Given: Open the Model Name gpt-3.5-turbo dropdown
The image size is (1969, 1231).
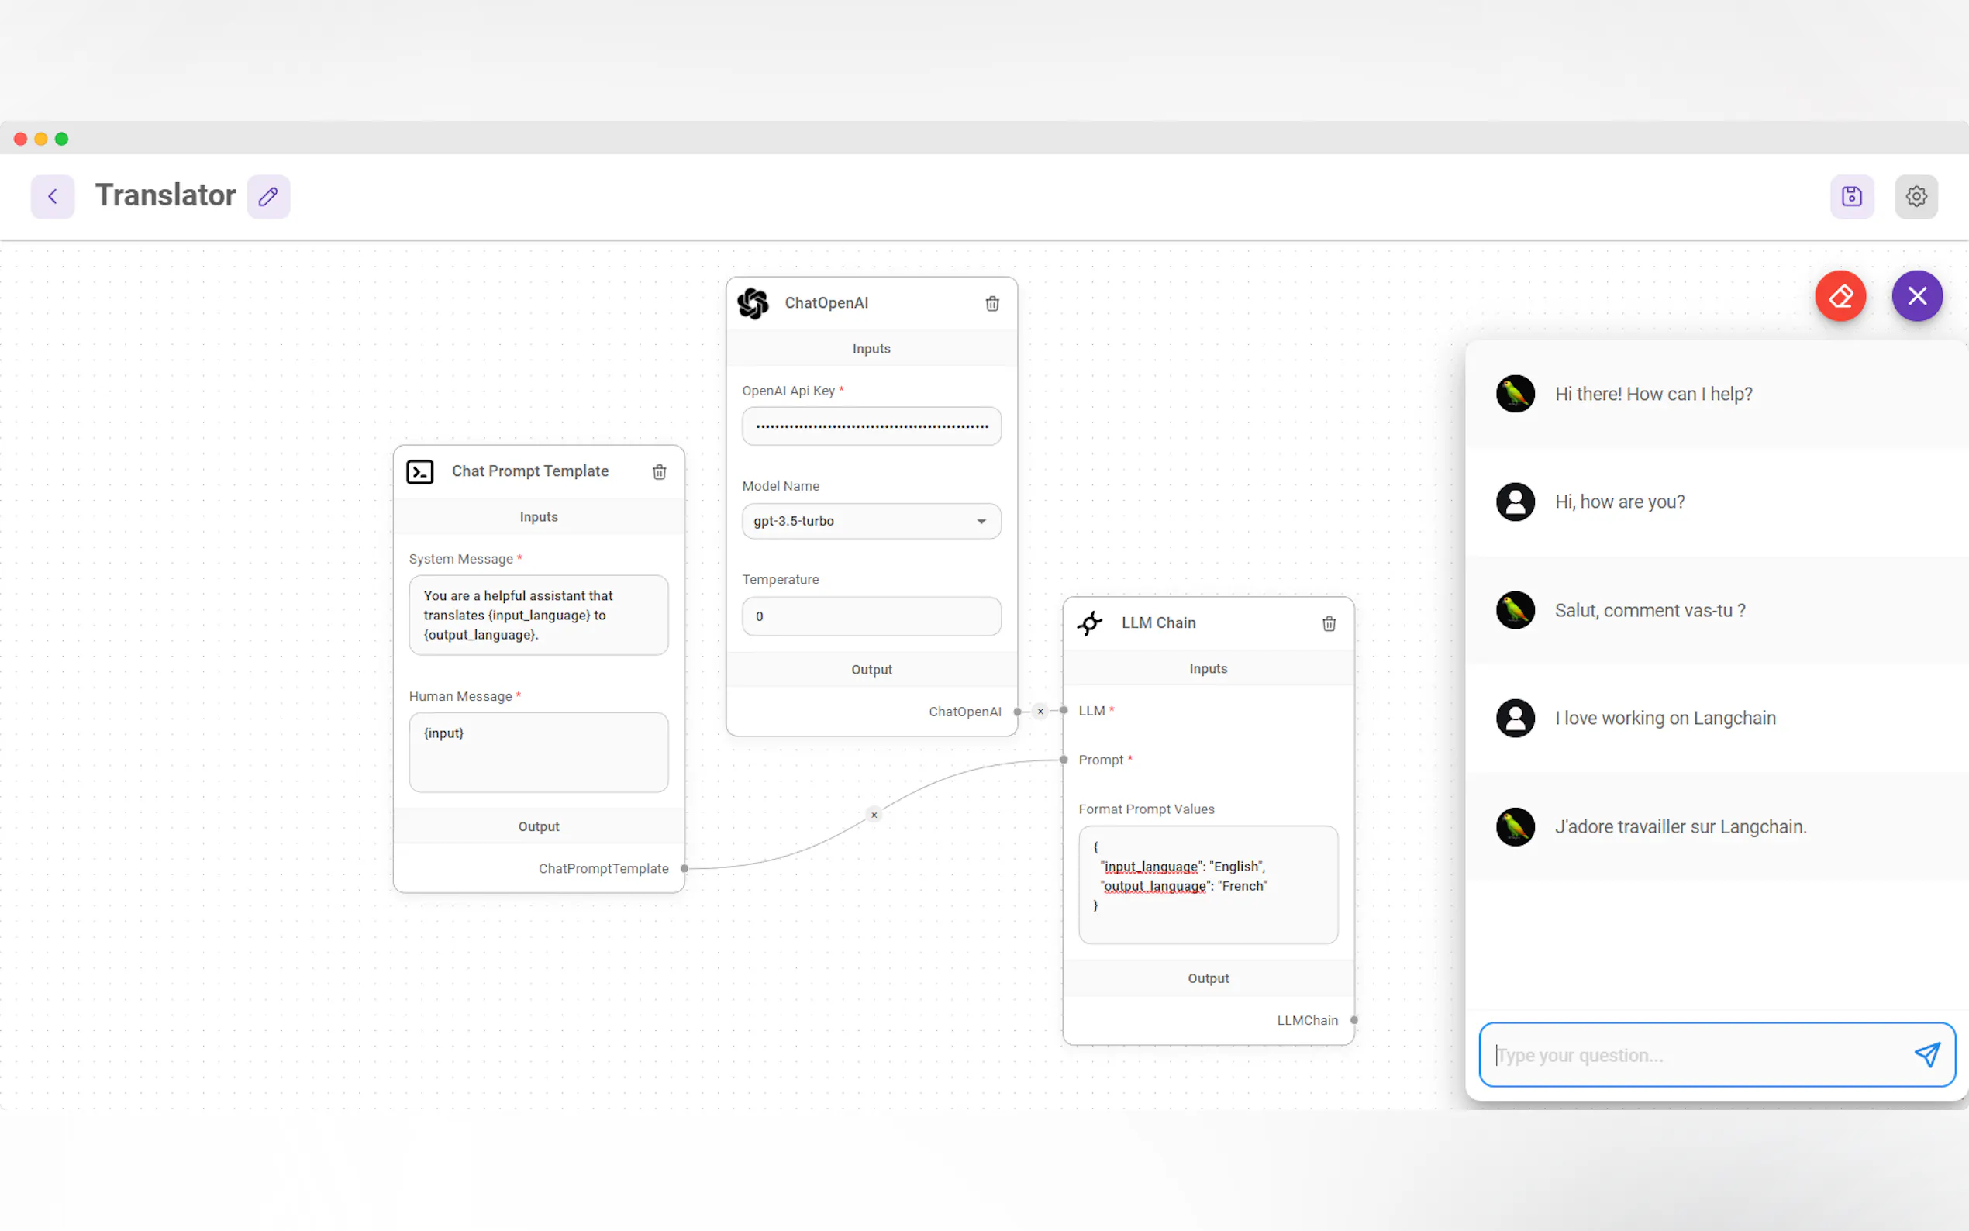Looking at the screenshot, I should click(x=871, y=521).
